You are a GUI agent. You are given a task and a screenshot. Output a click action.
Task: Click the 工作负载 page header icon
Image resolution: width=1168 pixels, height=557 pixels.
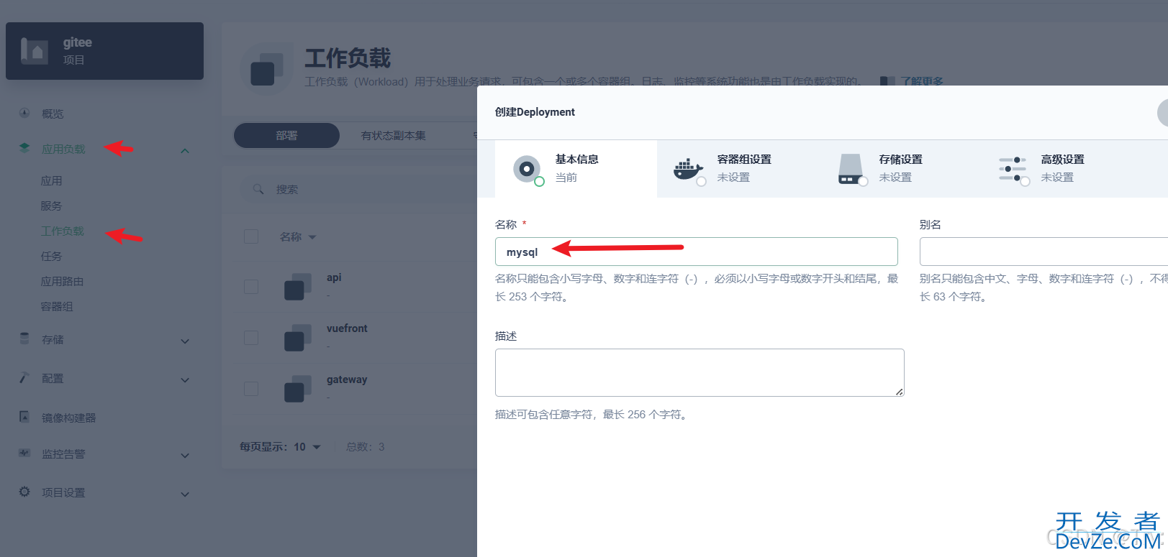coord(266,69)
